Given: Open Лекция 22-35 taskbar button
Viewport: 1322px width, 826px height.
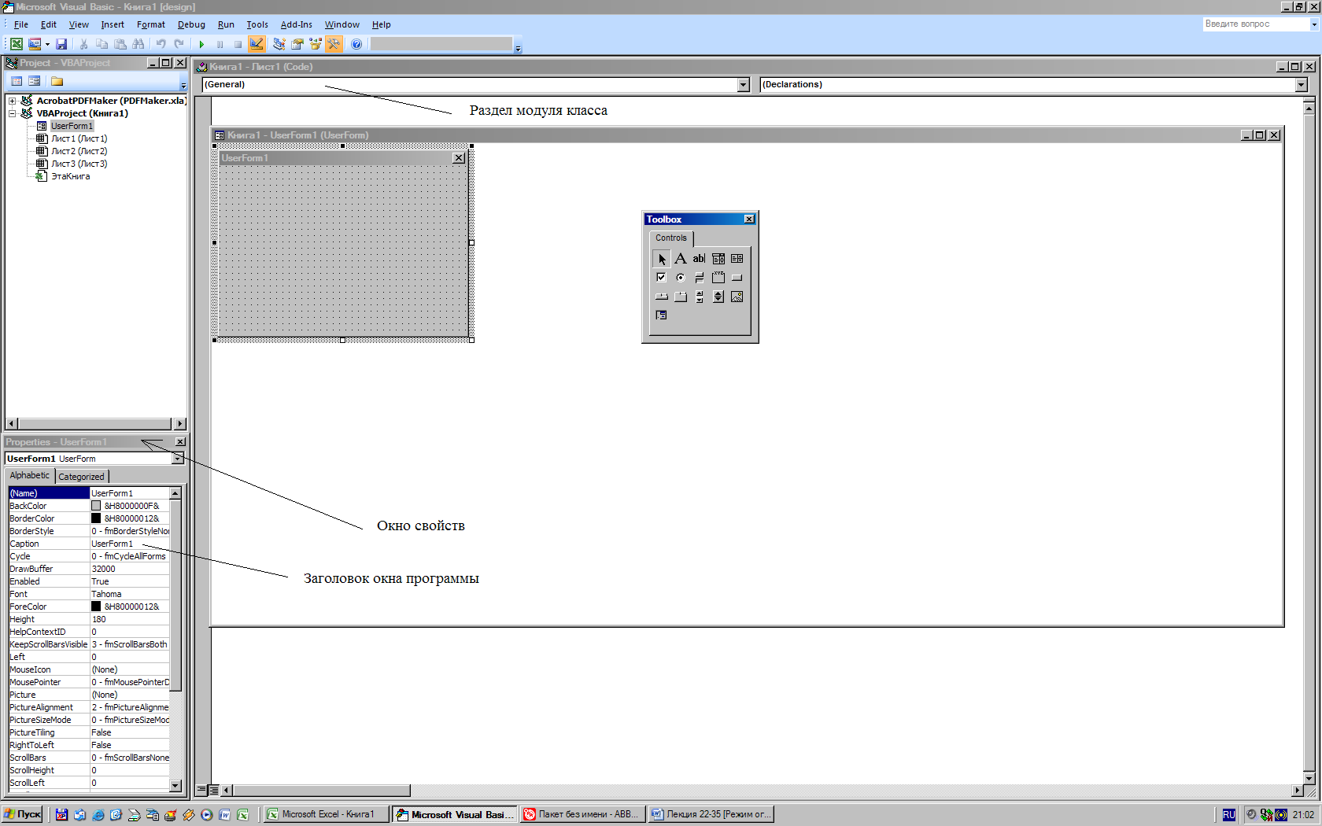Looking at the screenshot, I should tap(711, 814).
